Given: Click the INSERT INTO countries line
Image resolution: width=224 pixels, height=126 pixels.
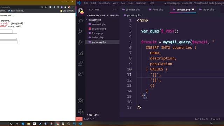Looking at the screenshot, I should point(171,48).
